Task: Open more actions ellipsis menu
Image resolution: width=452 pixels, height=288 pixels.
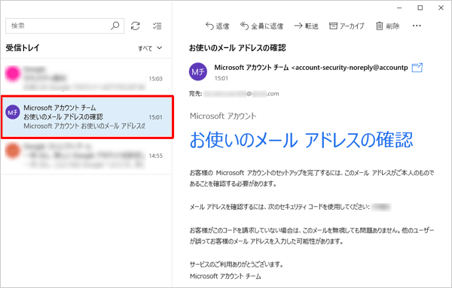Action: (x=417, y=26)
